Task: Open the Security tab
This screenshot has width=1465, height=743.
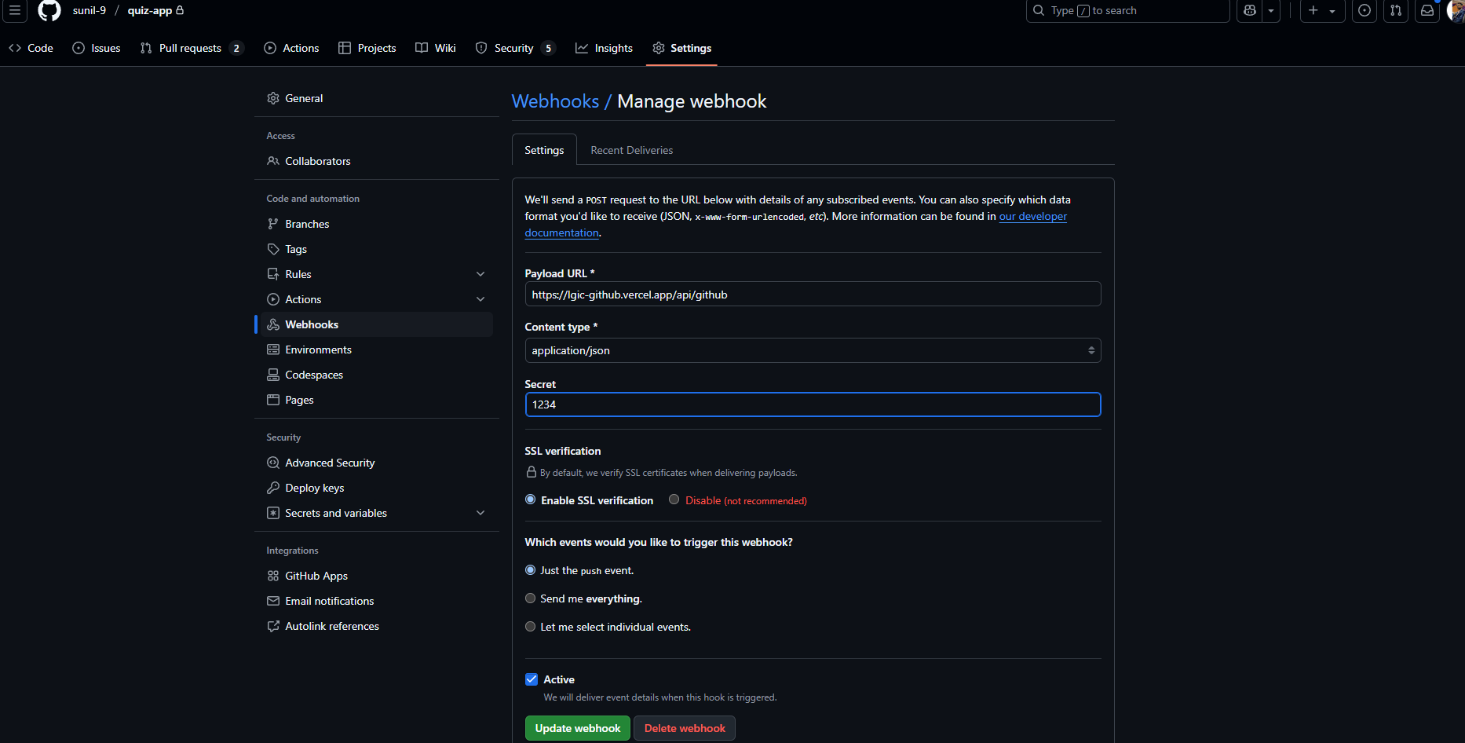Action: tap(516, 48)
